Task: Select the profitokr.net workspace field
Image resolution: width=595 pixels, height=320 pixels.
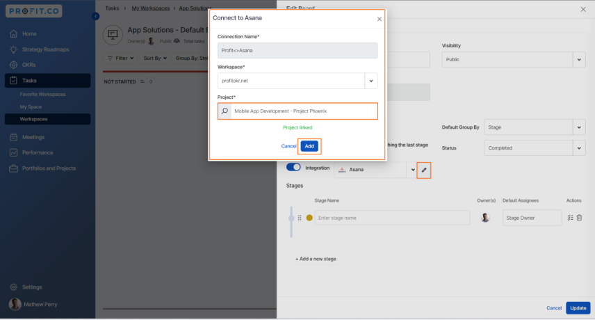Action: click(x=291, y=81)
